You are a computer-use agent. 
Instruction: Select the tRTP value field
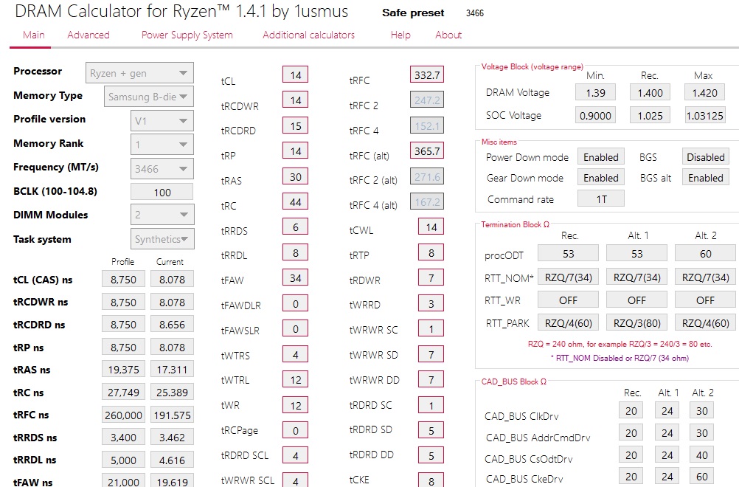(431, 252)
